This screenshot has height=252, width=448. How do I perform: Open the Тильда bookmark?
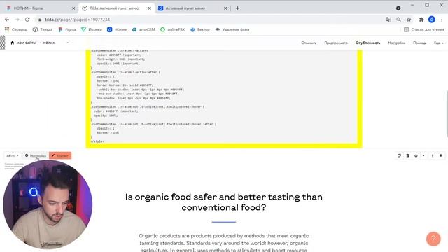coord(43,29)
